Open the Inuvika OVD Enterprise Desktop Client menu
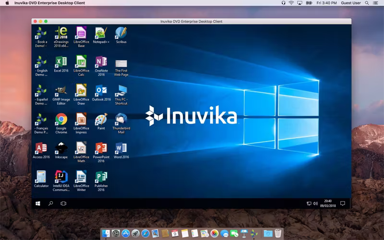 pos(49,3)
